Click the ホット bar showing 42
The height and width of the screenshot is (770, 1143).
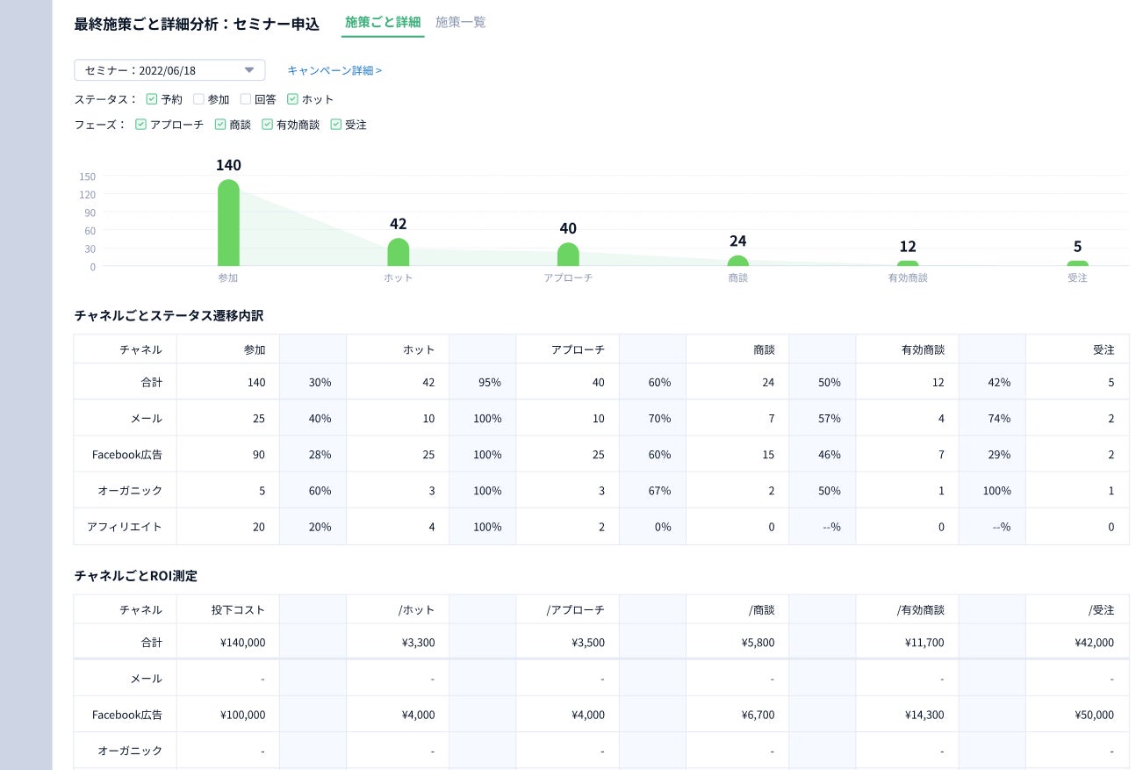(x=399, y=252)
